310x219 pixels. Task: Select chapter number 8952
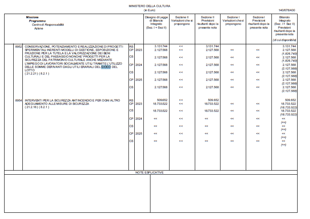click(18, 47)
